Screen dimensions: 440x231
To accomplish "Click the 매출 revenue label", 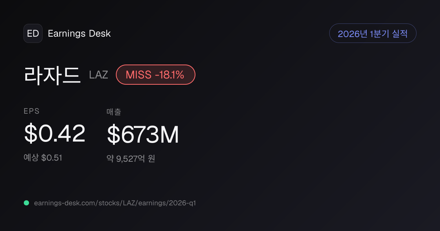I will (x=114, y=112).
